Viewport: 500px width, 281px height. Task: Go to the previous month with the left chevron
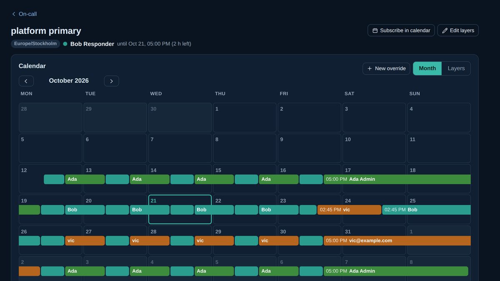[x=26, y=81]
